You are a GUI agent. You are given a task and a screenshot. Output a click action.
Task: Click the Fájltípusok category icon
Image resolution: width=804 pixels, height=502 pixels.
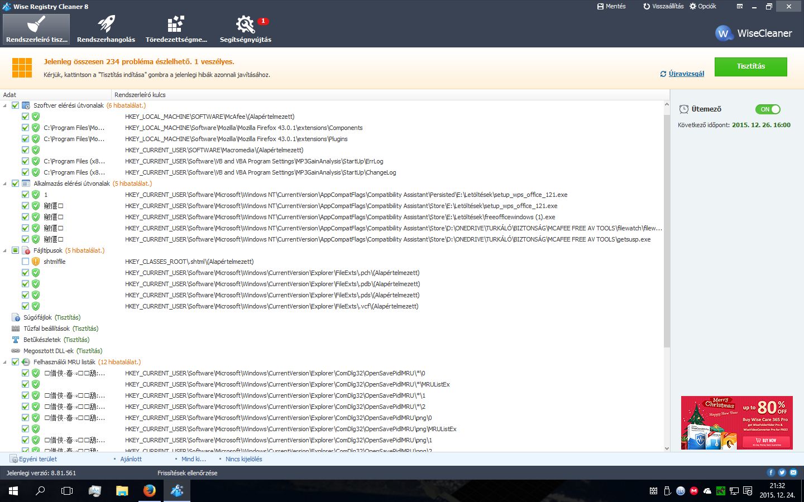pyautogui.click(x=26, y=250)
